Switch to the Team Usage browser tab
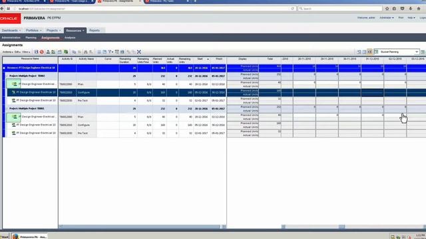 (x=71, y=1)
